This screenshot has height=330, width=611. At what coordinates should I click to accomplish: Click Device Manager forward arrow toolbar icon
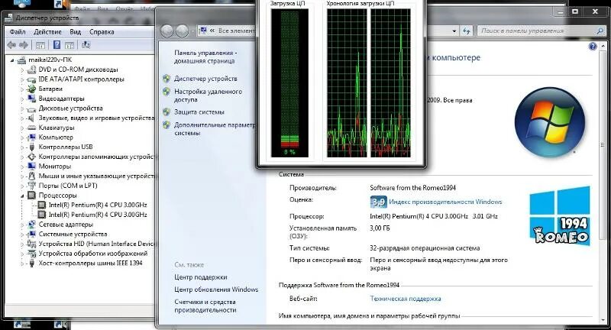tap(24, 45)
